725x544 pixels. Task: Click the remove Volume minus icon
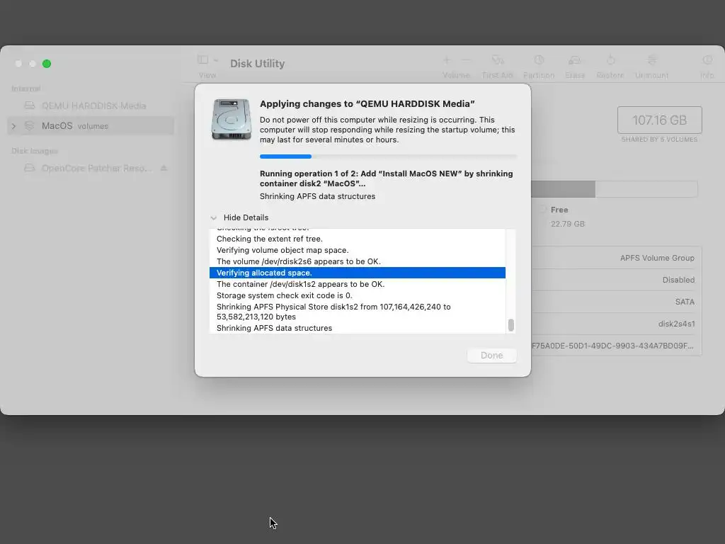point(467,60)
